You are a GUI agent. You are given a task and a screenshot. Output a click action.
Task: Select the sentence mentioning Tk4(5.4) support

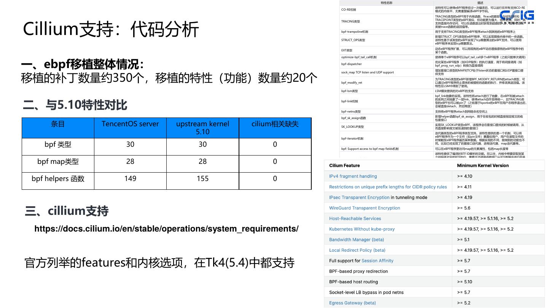(159, 263)
